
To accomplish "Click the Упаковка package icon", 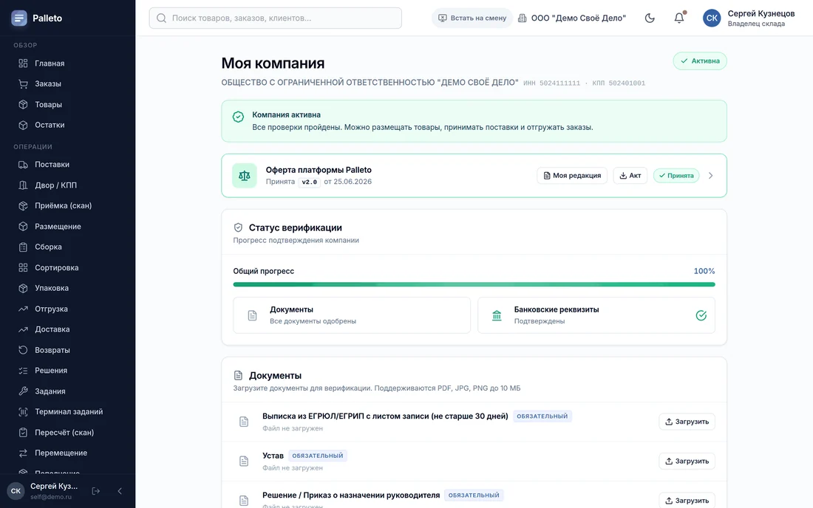I will click(23, 288).
